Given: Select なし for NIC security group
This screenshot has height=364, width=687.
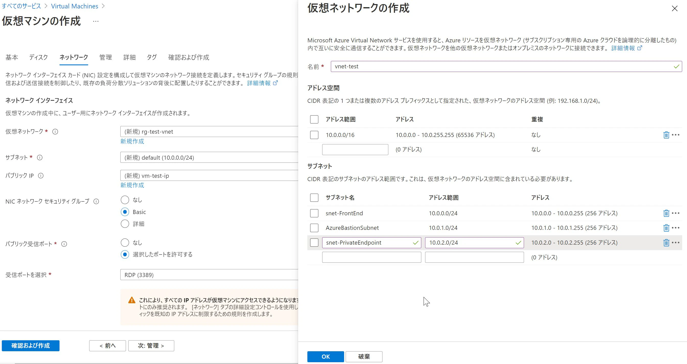Looking at the screenshot, I should tap(125, 200).
